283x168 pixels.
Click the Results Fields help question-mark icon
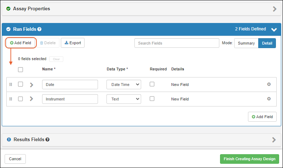tap(47, 140)
